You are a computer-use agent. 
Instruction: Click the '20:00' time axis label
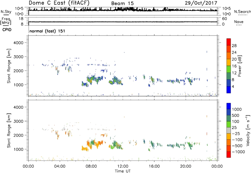click(186, 166)
